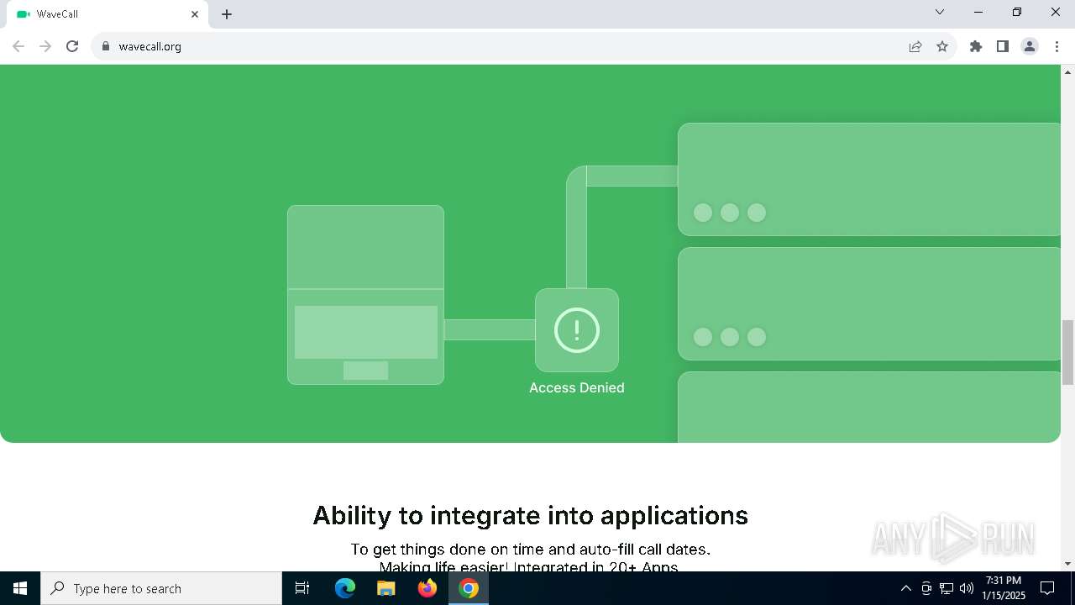Open Task View on the taskbar
This screenshot has height=605, width=1075.
[302, 588]
